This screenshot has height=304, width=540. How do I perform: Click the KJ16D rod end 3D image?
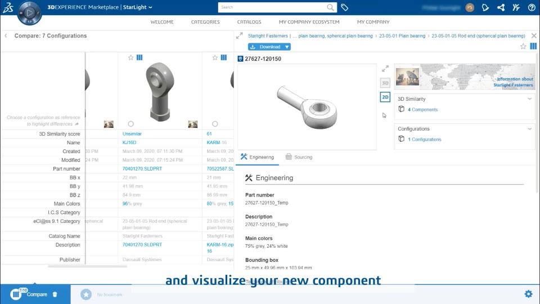click(159, 91)
